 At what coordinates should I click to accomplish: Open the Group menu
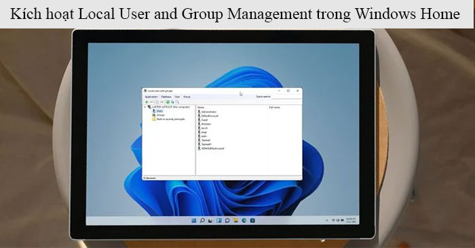point(187,97)
